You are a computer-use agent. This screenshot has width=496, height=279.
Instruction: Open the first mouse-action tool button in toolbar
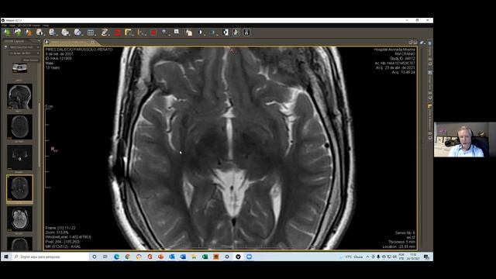40,33
